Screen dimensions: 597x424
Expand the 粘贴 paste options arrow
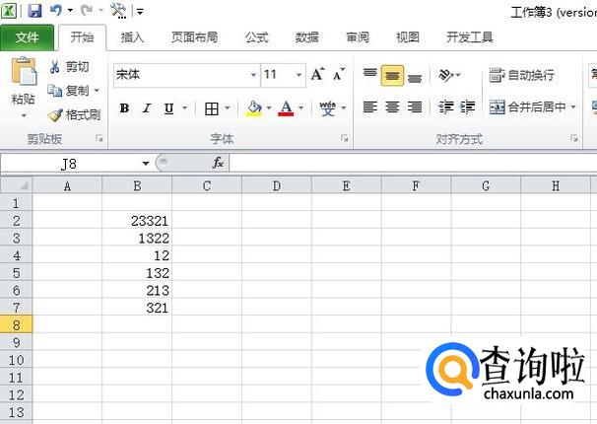(x=24, y=115)
